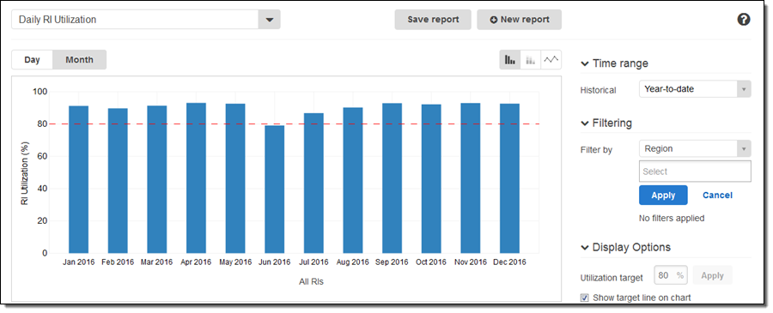Open the Region filter dropdown
773x313 pixels.
pyautogui.click(x=695, y=148)
